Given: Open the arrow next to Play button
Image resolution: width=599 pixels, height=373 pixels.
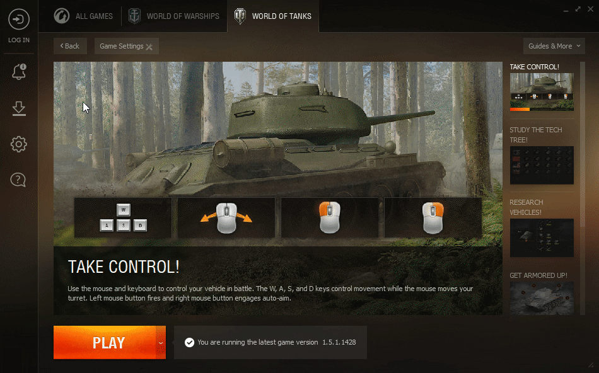Looking at the screenshot, I should pos(161,343).
